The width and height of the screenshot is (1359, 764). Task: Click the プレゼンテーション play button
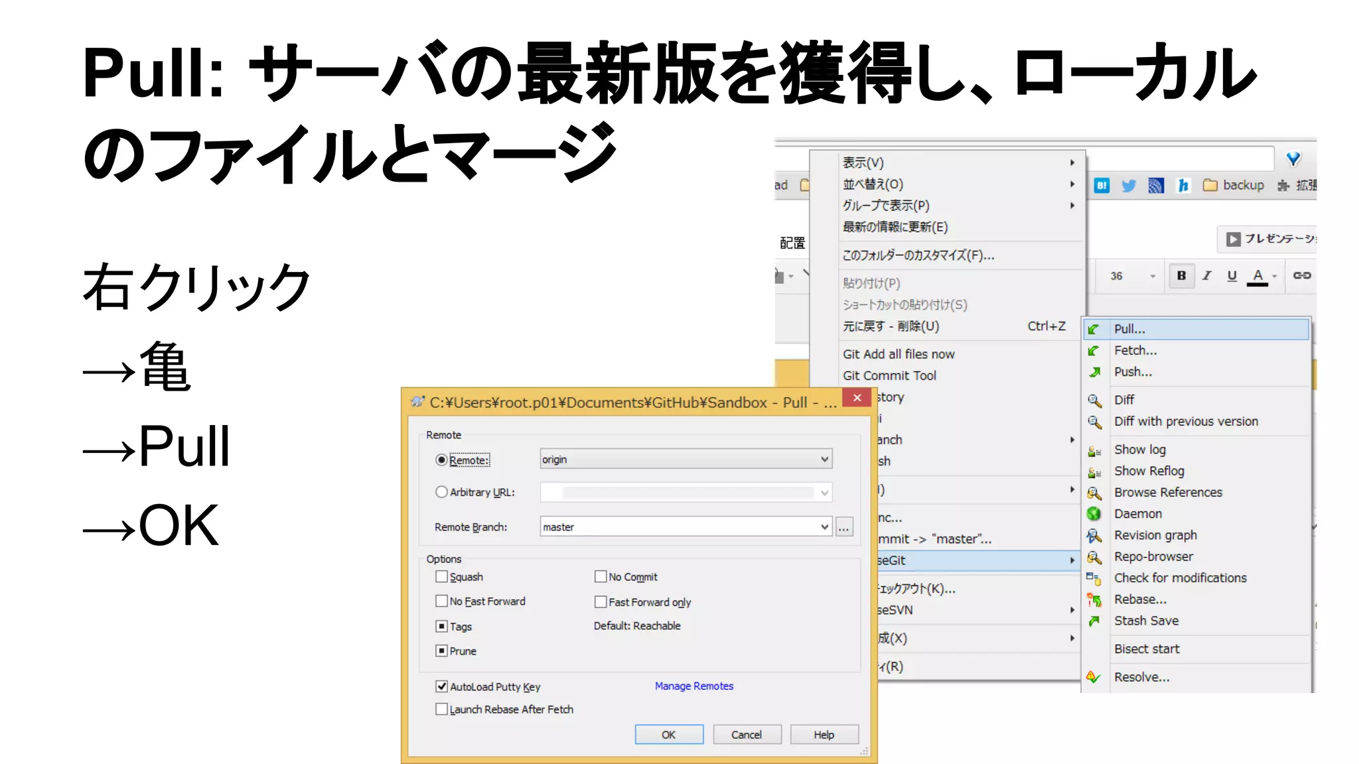pos(1269,239)
